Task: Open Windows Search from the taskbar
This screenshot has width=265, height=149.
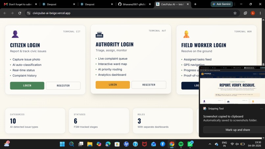Action: tap(71, 144)
